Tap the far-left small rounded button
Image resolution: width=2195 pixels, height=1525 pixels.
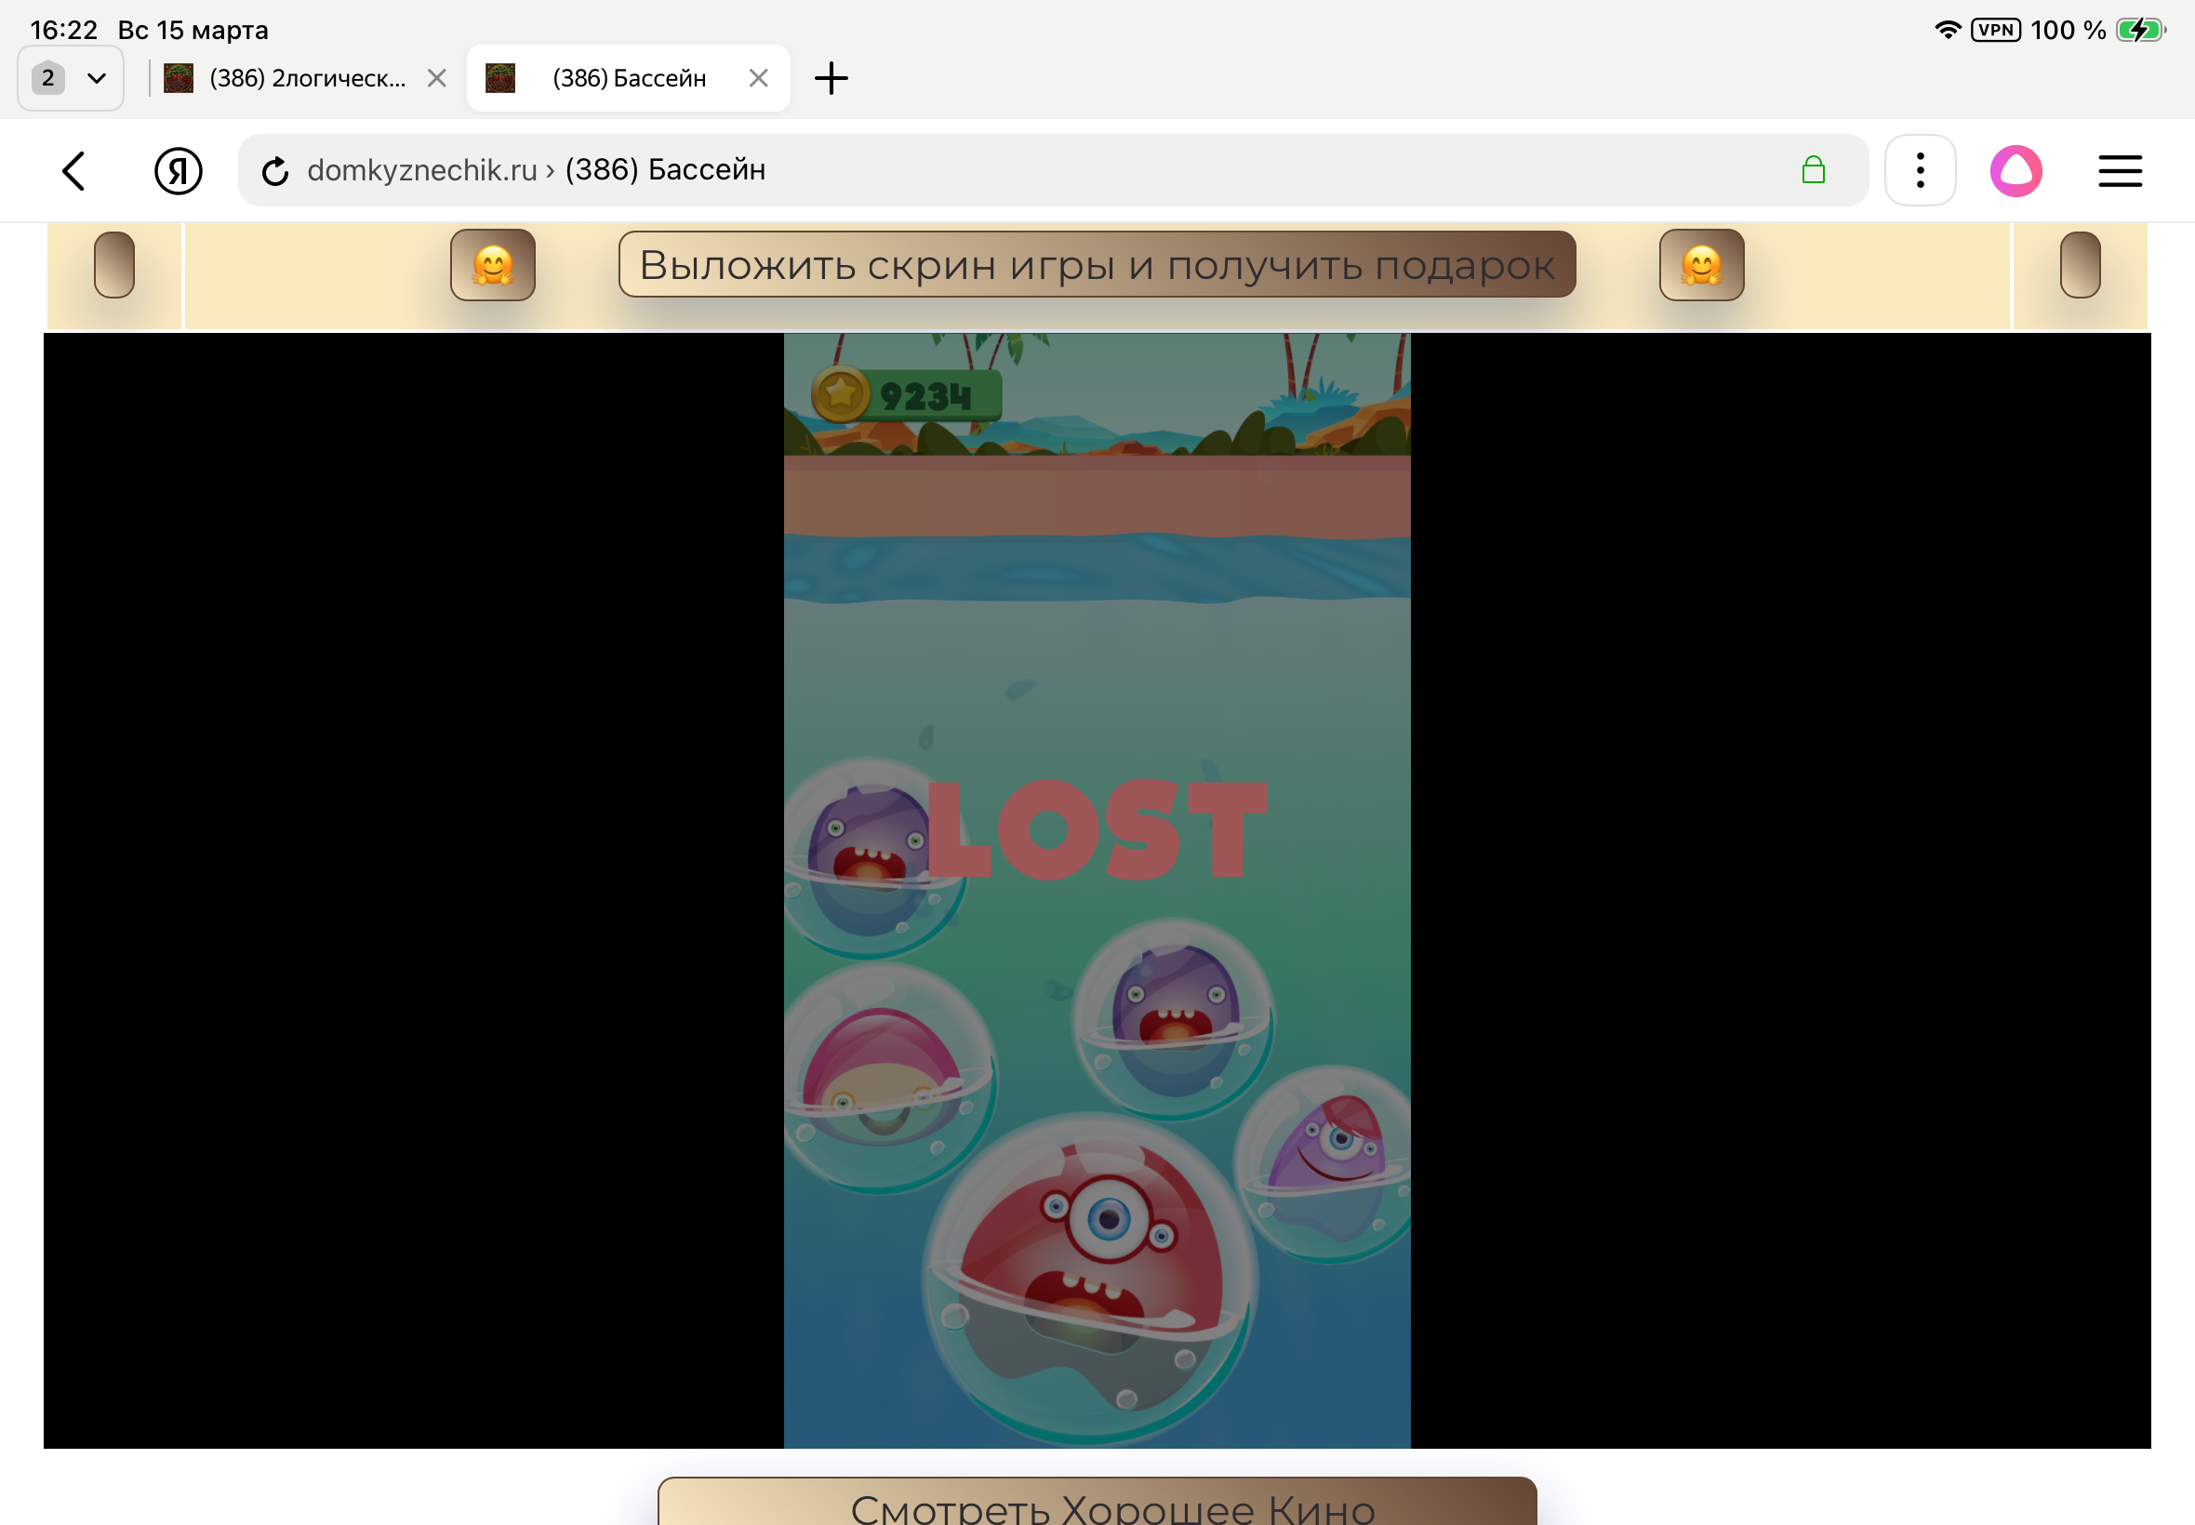pyautogui.click(x=113, y=265)
